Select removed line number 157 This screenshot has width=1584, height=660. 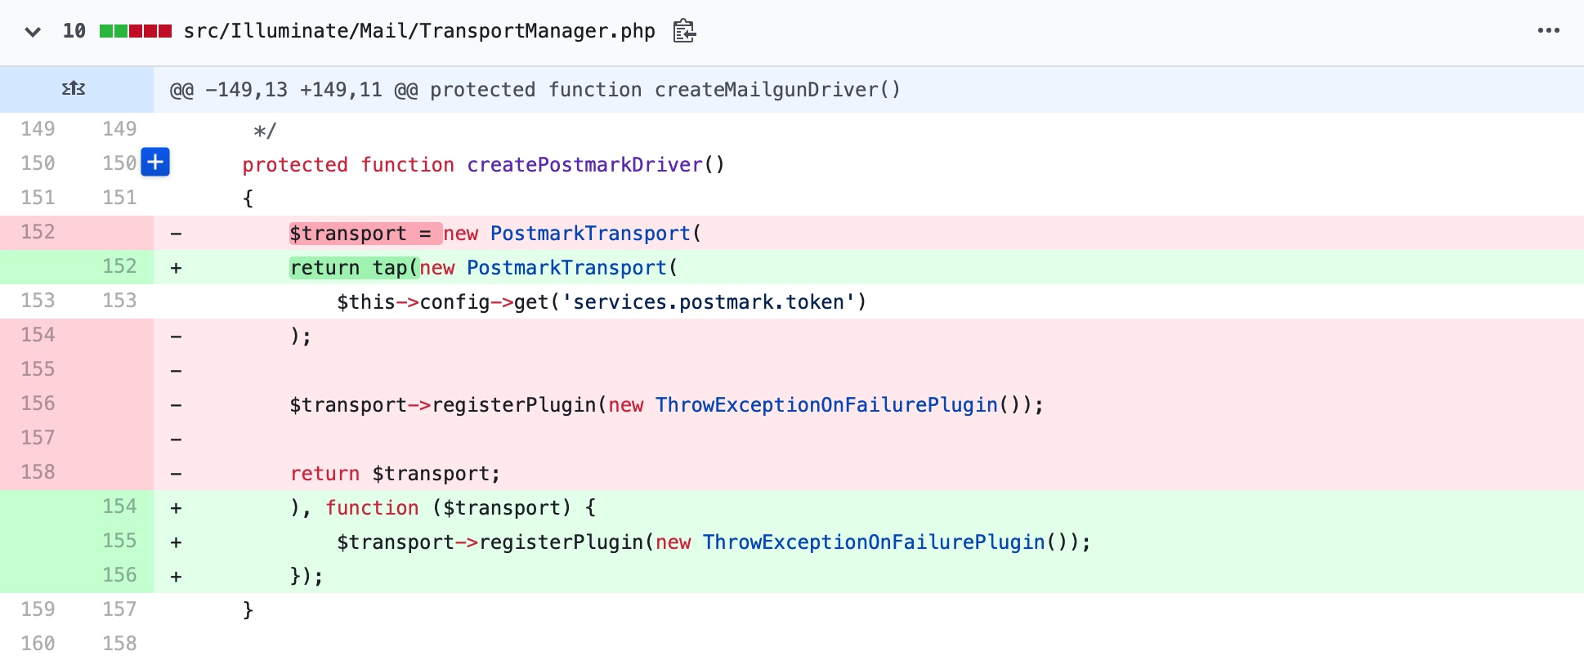pyautogui.click(x=38, y=438)
